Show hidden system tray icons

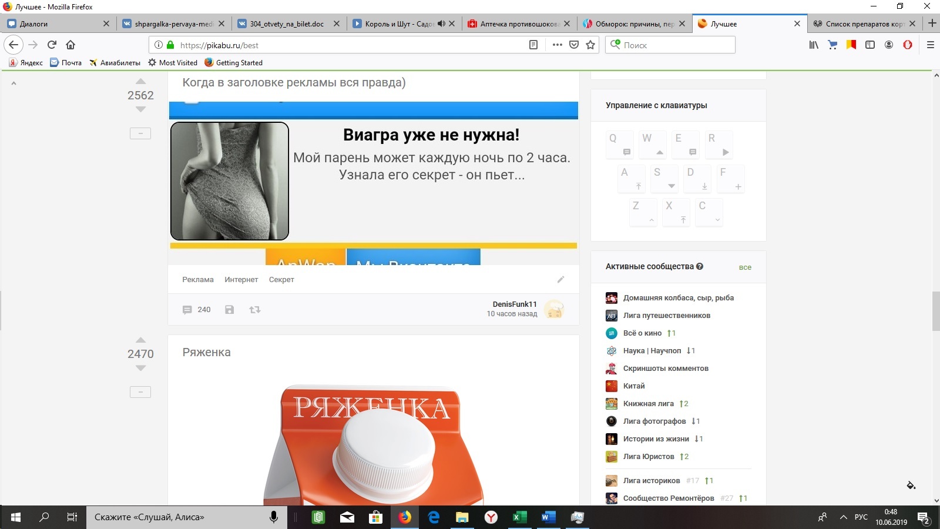tap(843, 517)
